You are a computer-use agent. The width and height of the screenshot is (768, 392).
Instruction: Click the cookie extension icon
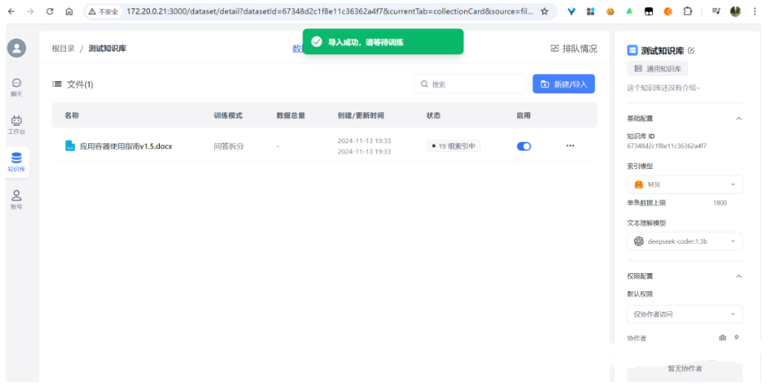(x=611, y=12)
